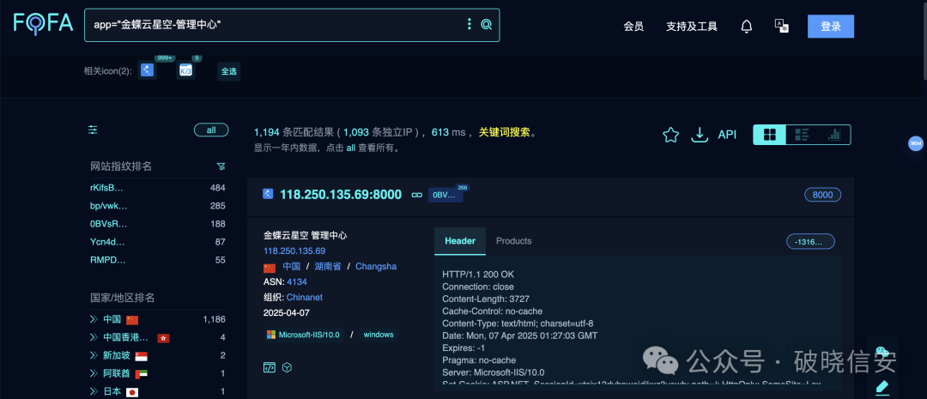Click the 中国 country link in result
The height and width of the screenshot is (399, 927).
pyautogui.click(x=292, y=267)
